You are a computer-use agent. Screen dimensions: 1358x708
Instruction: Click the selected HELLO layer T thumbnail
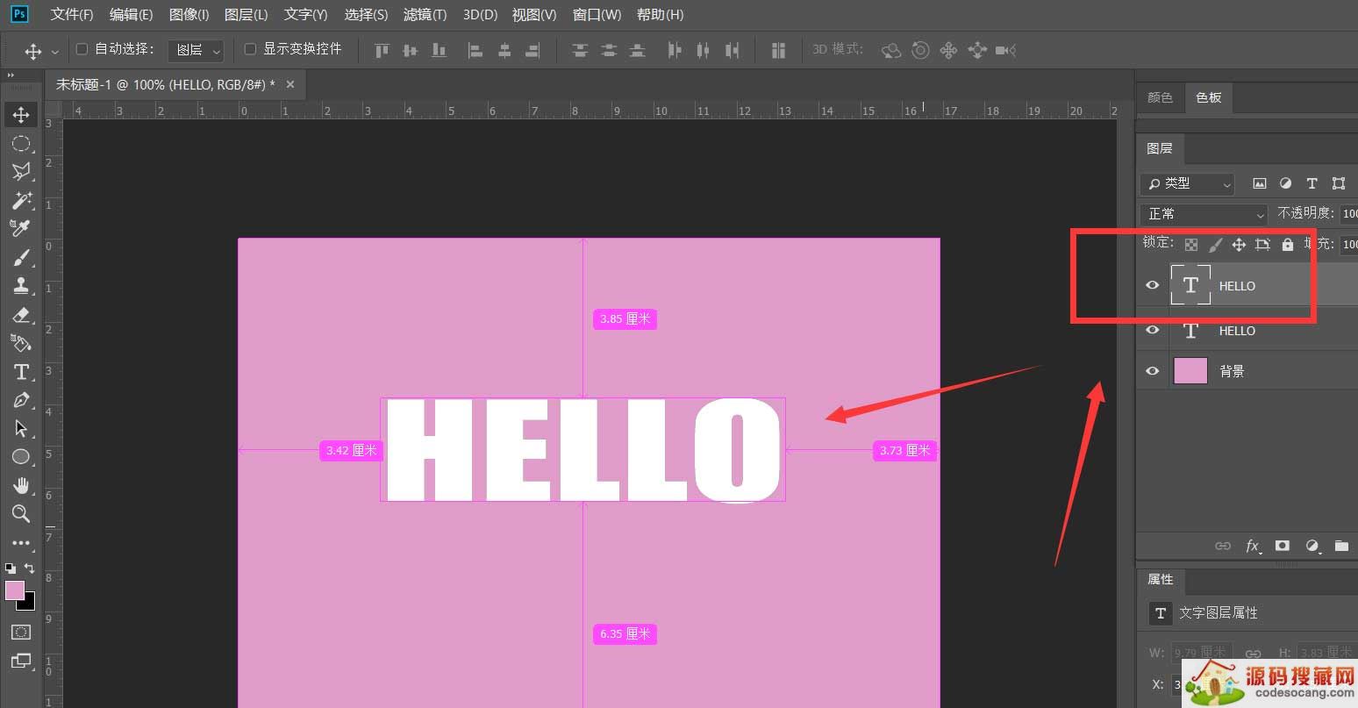click(1190, 285)
